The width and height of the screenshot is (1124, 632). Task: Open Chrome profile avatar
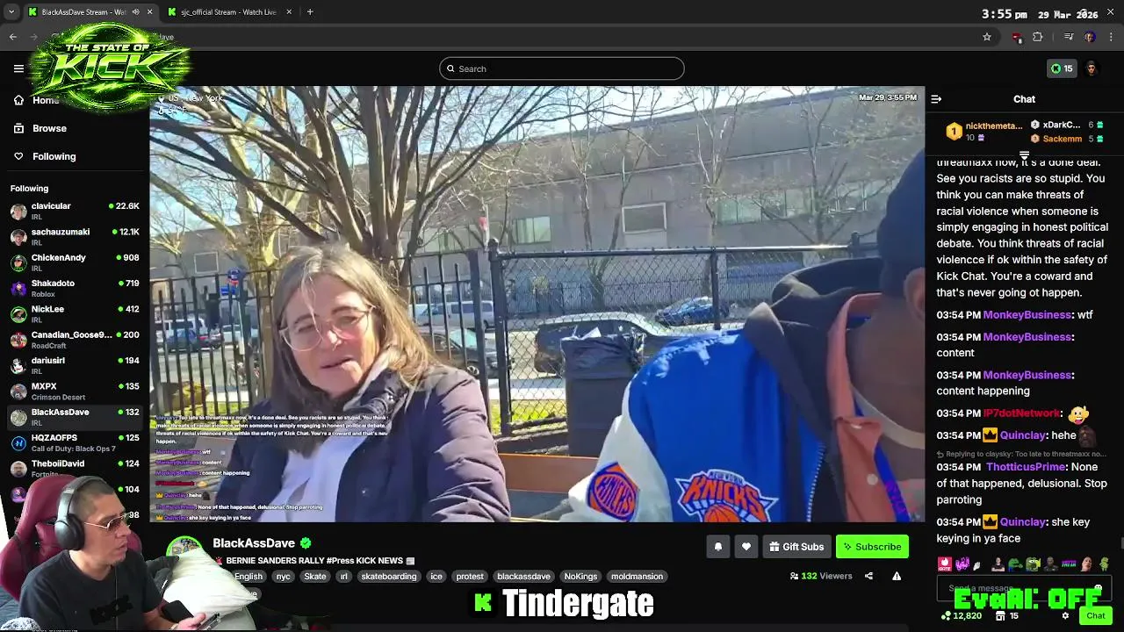(x=1090, y=37)
